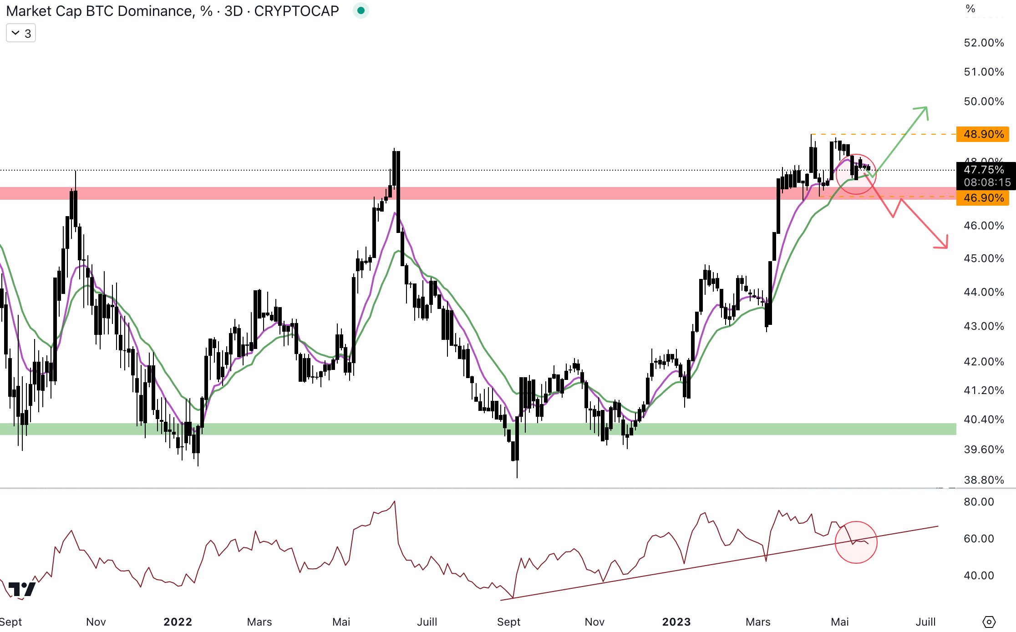Click the 48.90% orange price label
Image resolution: width=1016 pixels, height=632 pixels.
983,134
